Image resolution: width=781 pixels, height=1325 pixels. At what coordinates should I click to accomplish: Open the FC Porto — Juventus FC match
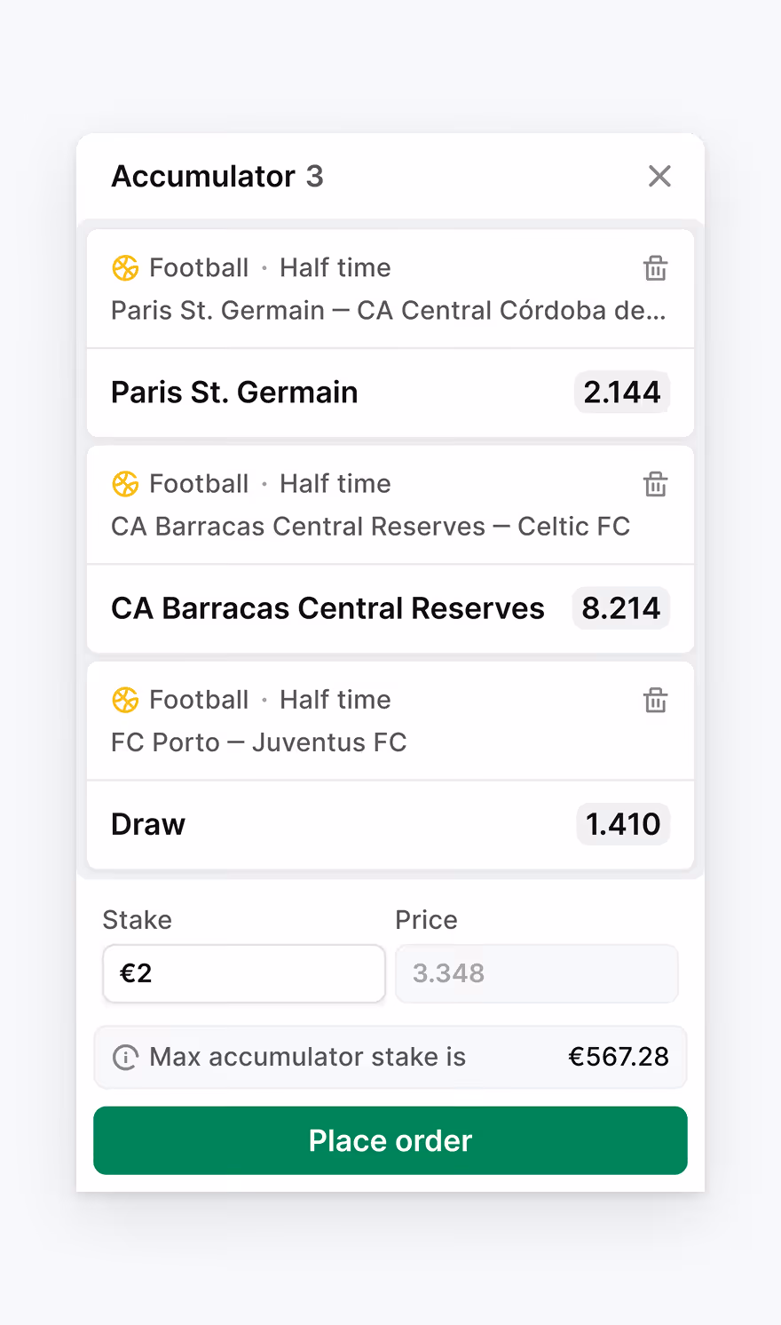point(258,742)
